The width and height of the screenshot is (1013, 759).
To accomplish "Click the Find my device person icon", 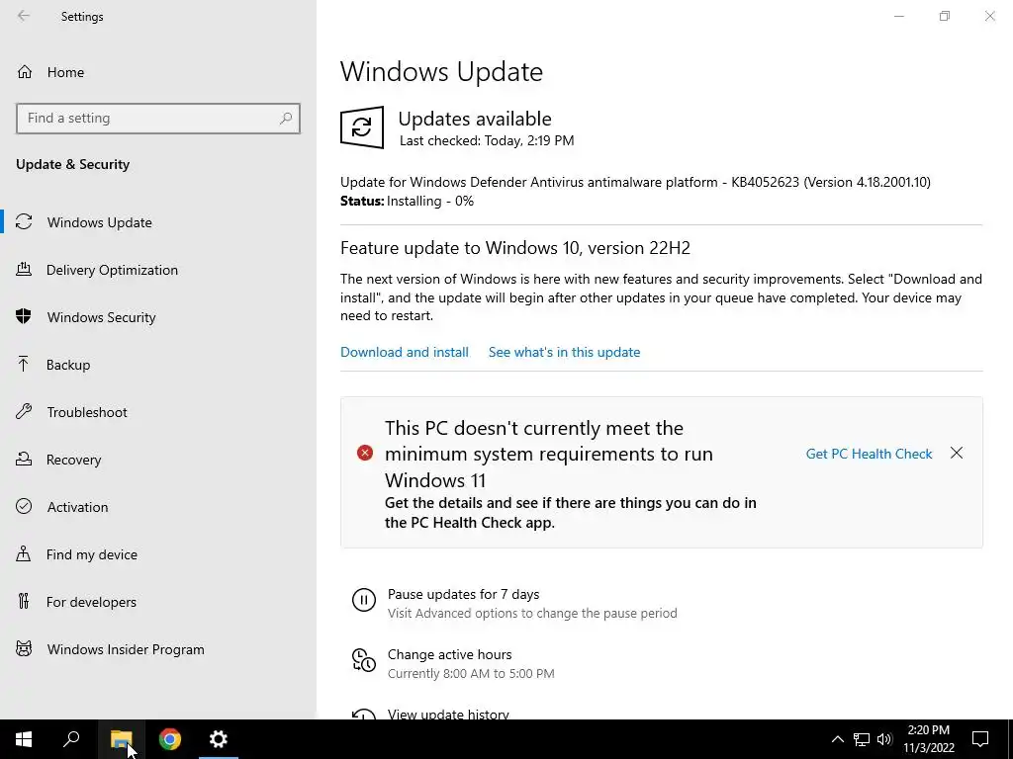I will coord(24,553).
